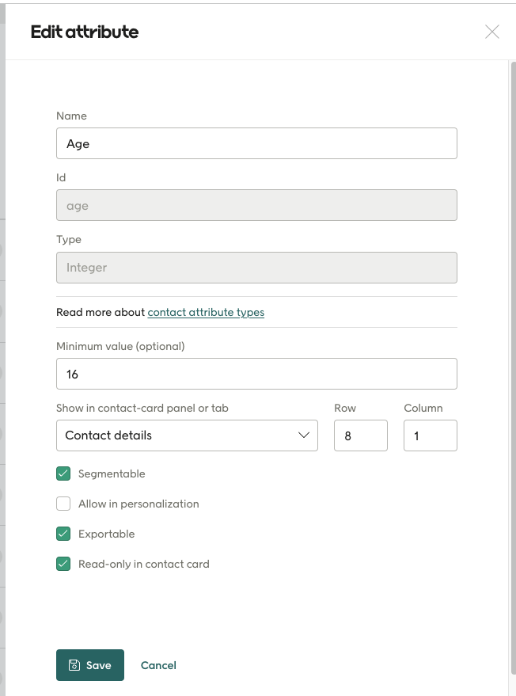
Task: Click the X icon to dismiss the dialog
Action: [x=492, y=32]
